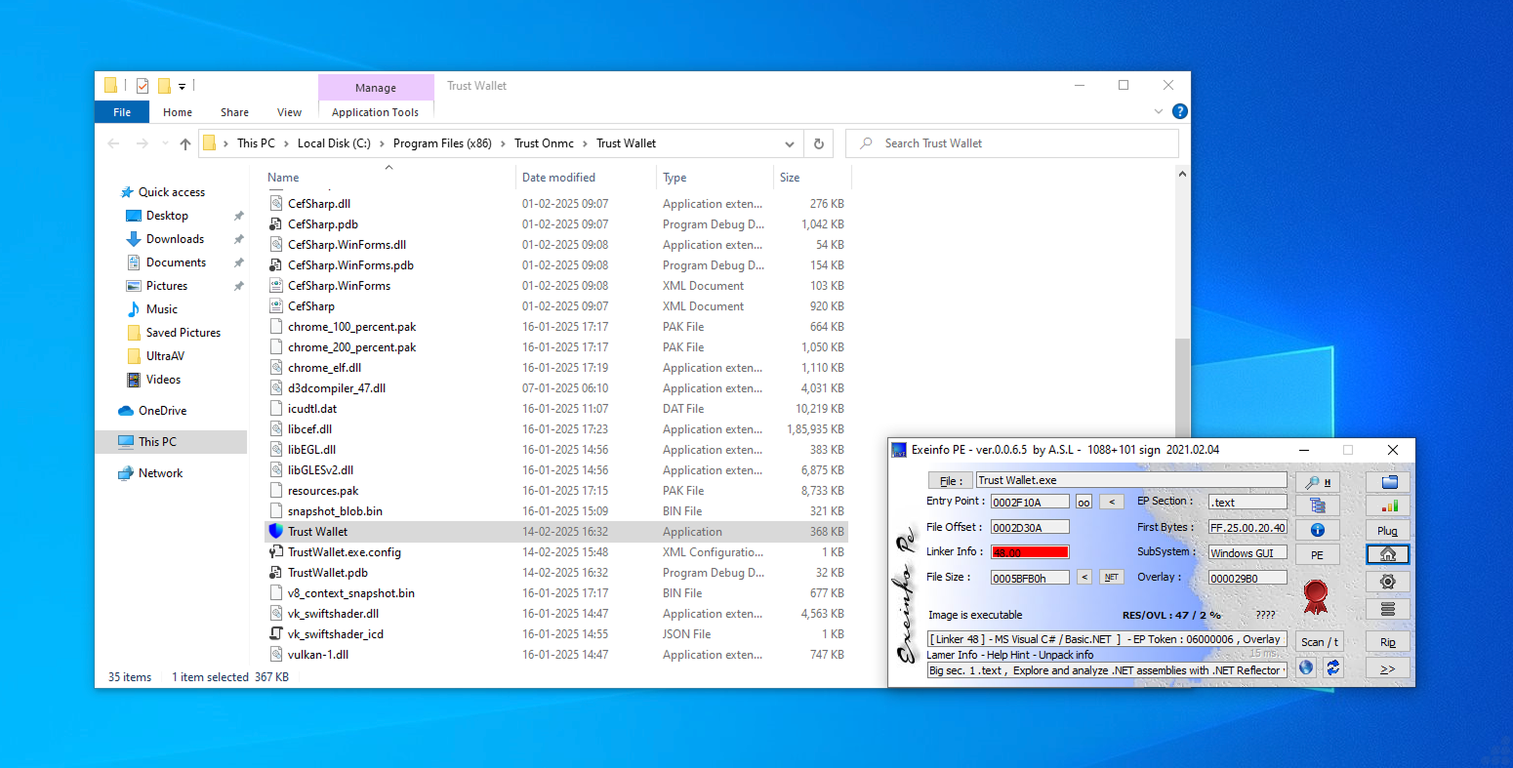Switch to the Share ribbon tab

(x=234, y=112)
